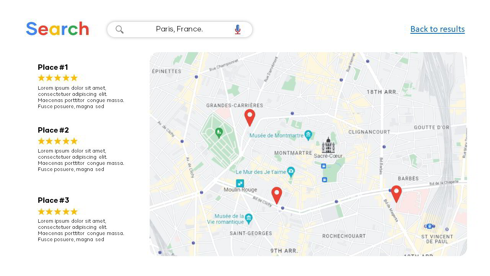Click the Sacré-Cœur text label
Screen dimensions: 490x276
(328, 156)
